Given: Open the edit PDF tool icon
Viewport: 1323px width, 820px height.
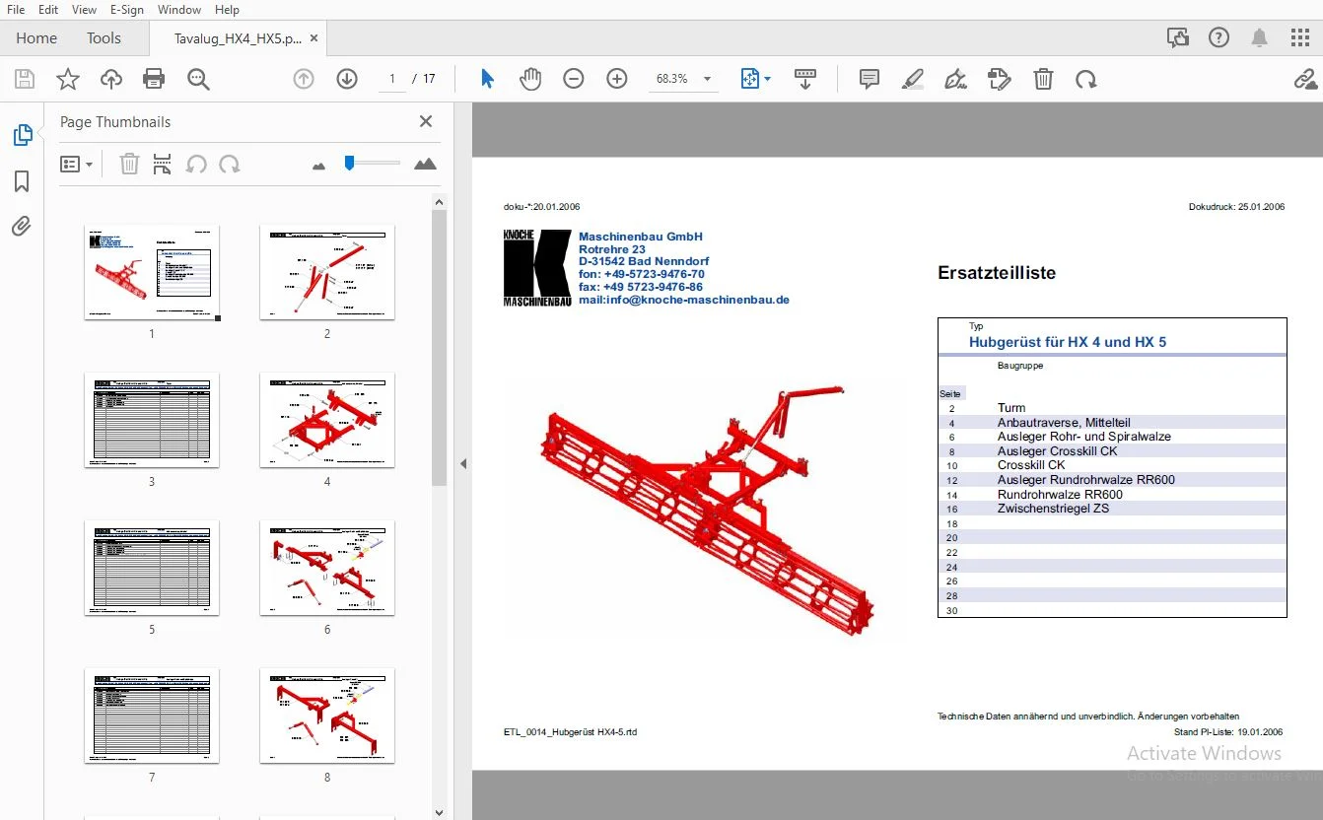Looking at the screenshot, I should (x=1000, y=79).
